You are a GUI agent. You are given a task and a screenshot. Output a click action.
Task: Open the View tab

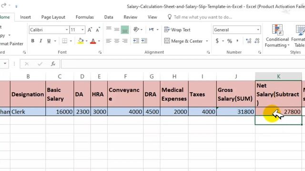tap(152, 17)
